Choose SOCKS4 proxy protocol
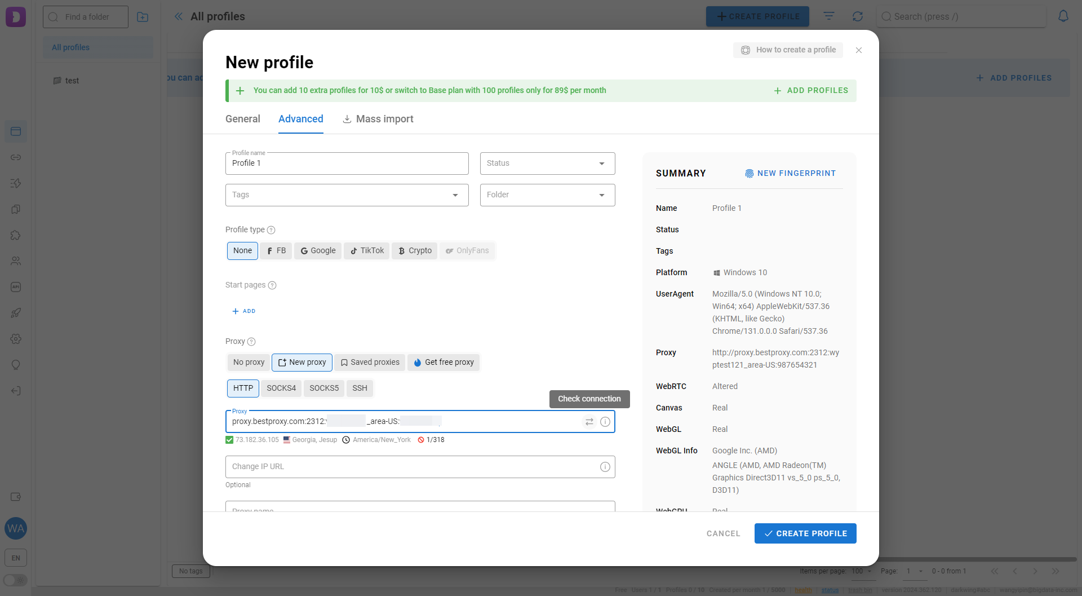Viewport: 1082px width, 596px height. point(281,388)
